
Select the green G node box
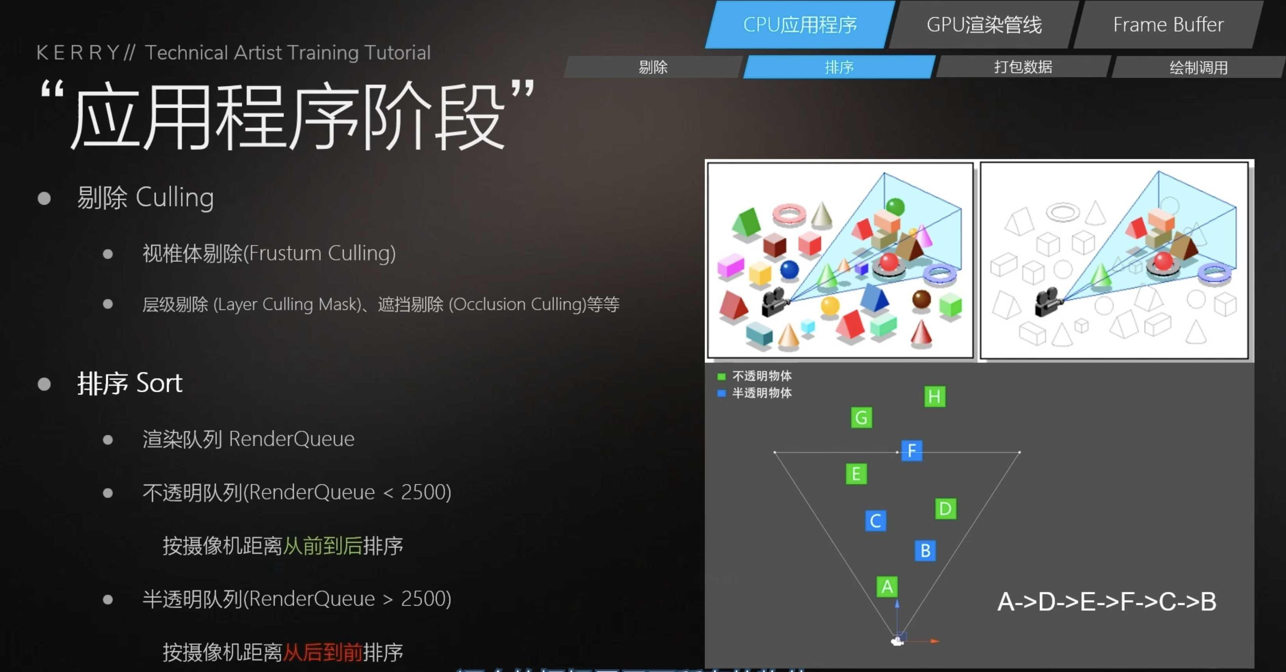coord(861,417)
